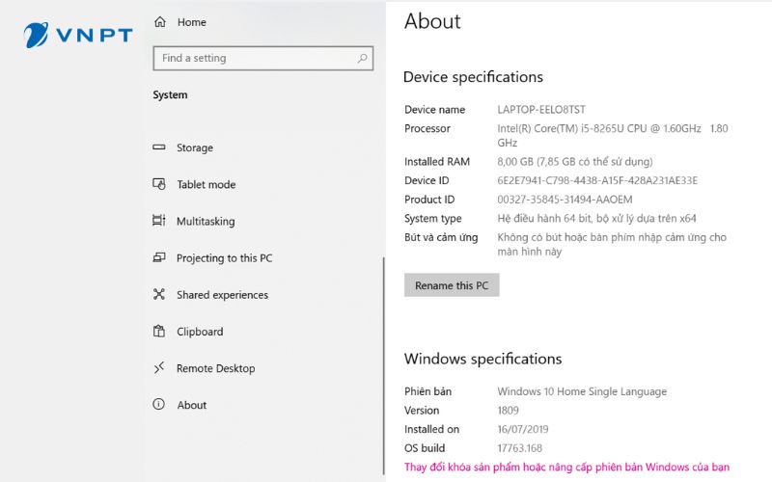Go to Remote Desktop settings
The width and height of the screenshot is (772, 482).
point(215,369)
